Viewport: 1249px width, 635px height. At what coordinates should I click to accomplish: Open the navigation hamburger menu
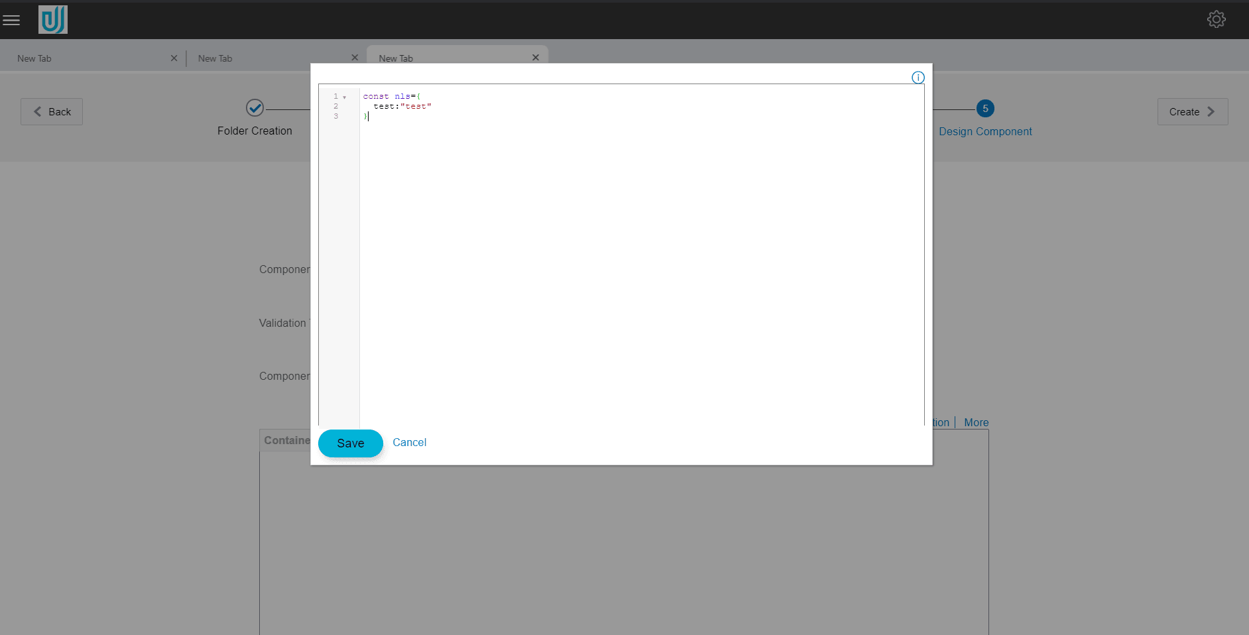click(x=12, y=19)
